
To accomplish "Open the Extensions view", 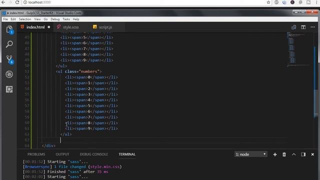I will 9,89.
